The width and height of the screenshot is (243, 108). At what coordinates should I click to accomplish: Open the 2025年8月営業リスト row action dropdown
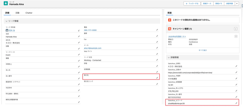236,36
